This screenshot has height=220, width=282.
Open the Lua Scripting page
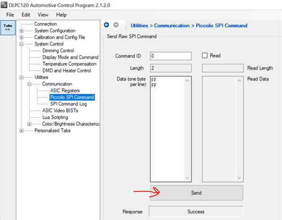pos(55,117)
